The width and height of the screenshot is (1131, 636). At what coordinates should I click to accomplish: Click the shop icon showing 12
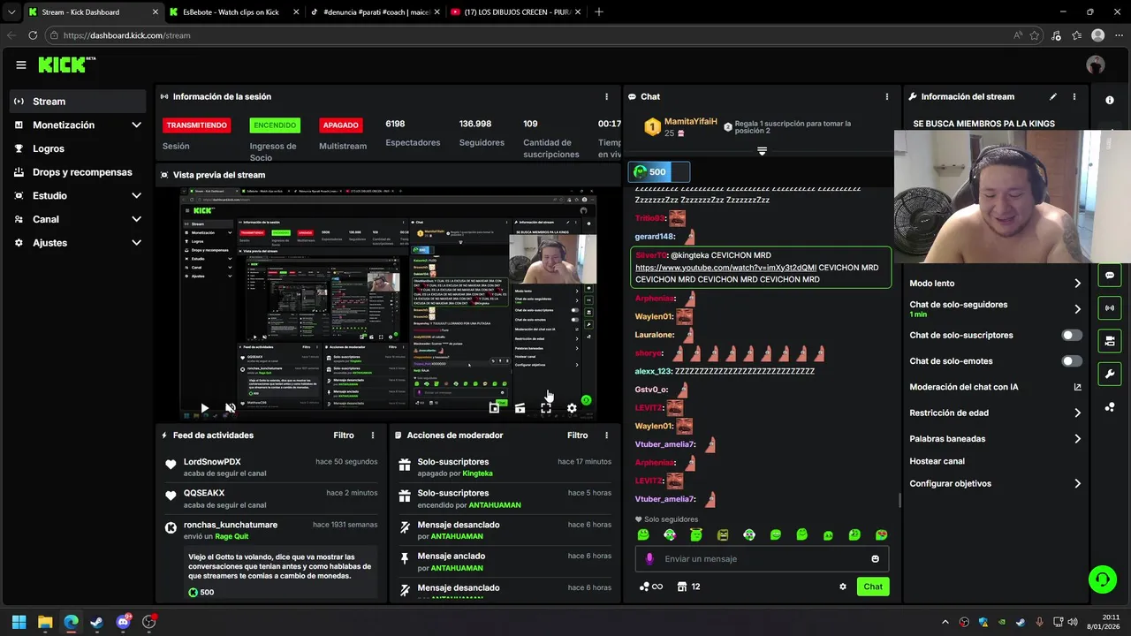(688, 587)
